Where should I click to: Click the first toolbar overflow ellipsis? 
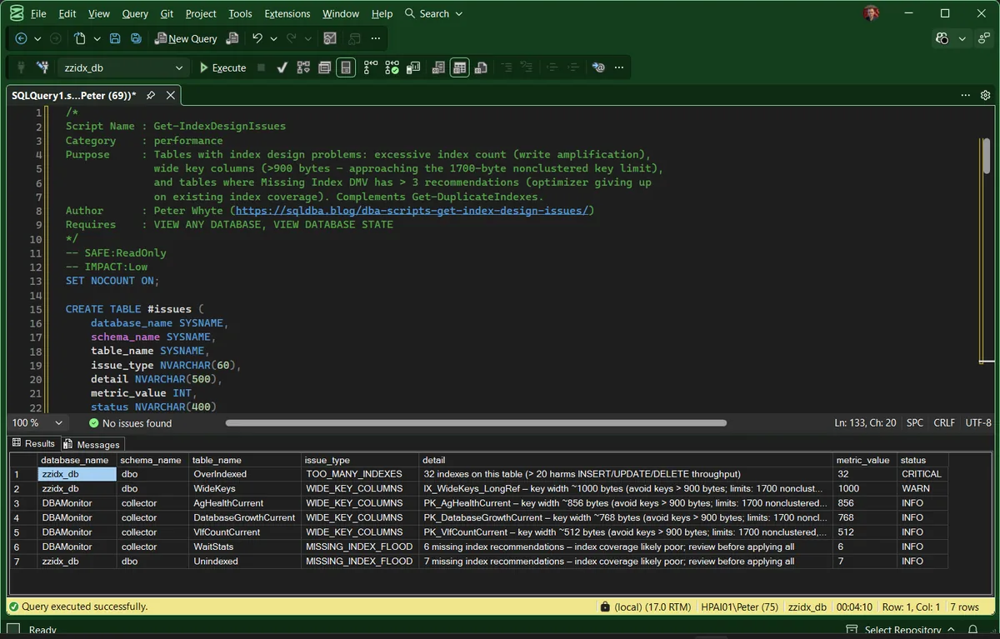point(376,38)
